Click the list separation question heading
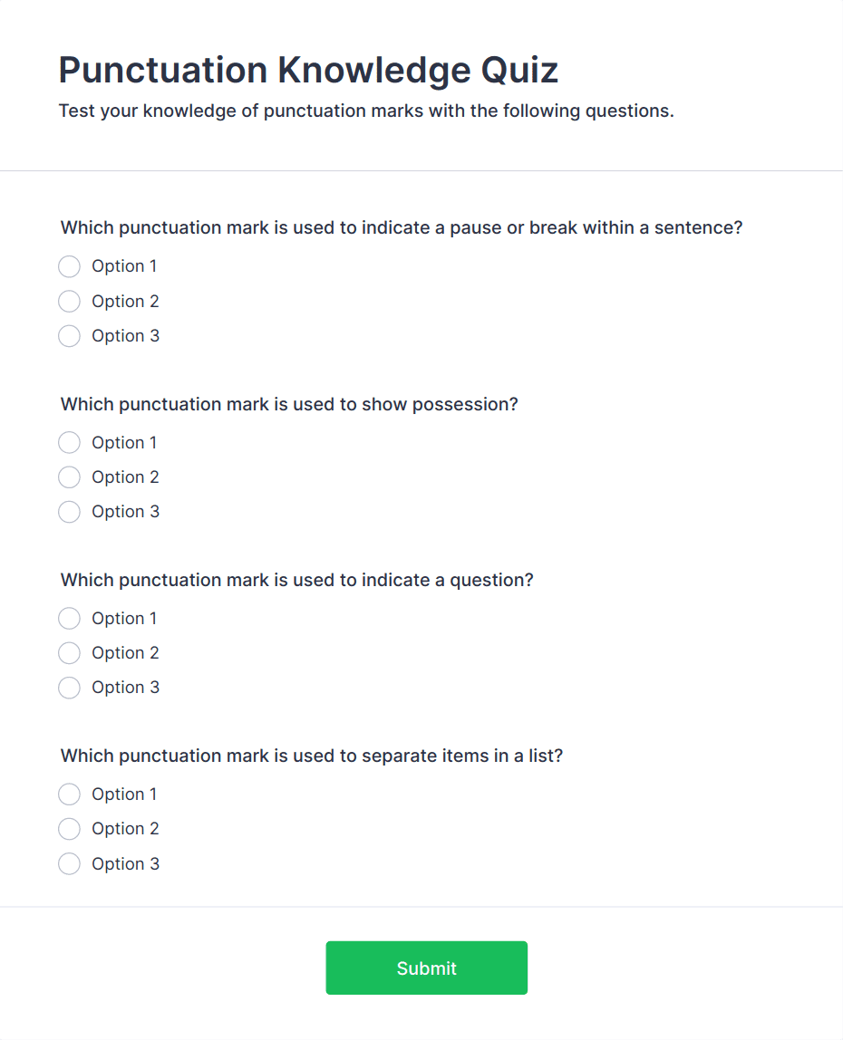This screenshot has height=1040, width=843. (311, 756)
